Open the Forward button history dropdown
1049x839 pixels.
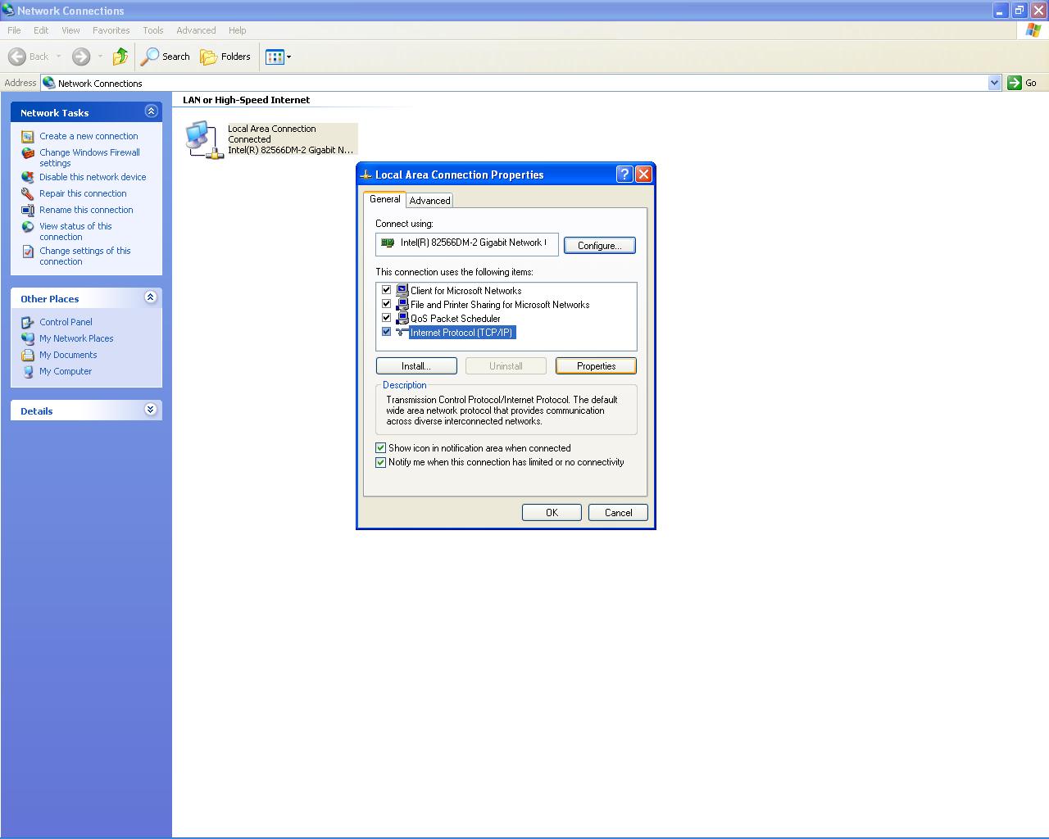pos(100,57)
